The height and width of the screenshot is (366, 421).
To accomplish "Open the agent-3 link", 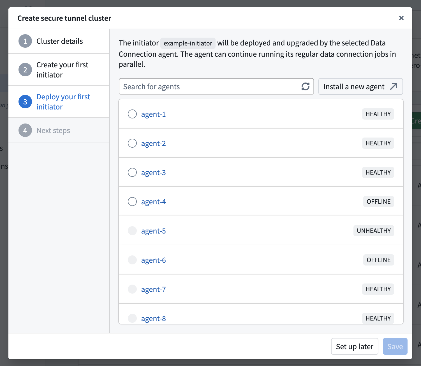I will (153, 173).
